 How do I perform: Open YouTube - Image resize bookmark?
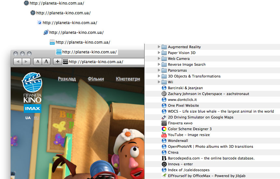[x=189, y=135]
